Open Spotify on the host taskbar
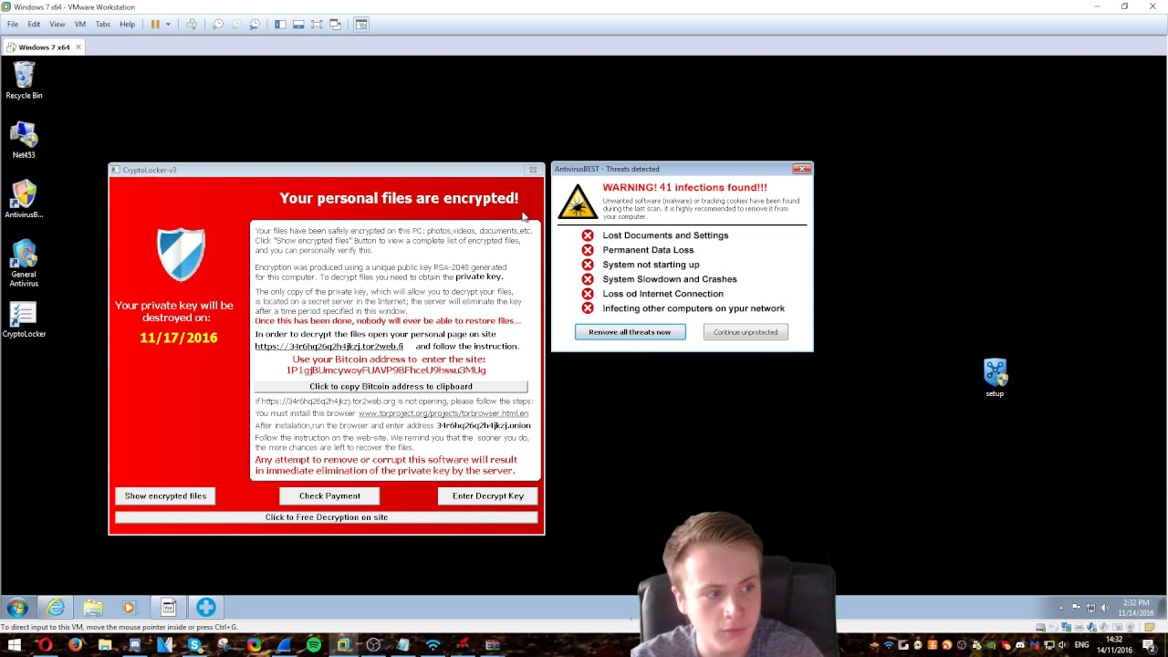Screen dimensions: 1168x657 point(314,645)
